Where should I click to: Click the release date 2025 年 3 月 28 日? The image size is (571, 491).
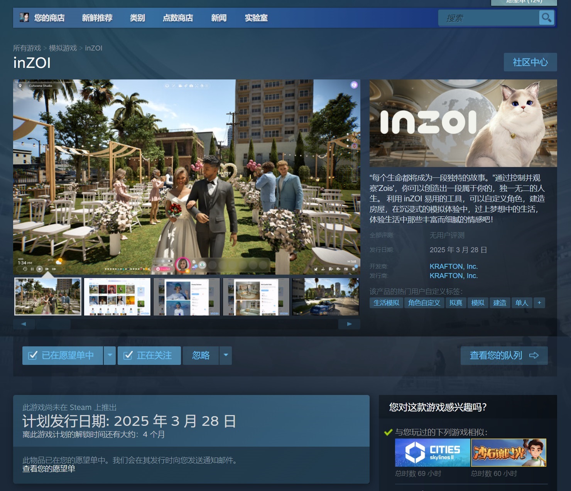pos(458,250)
